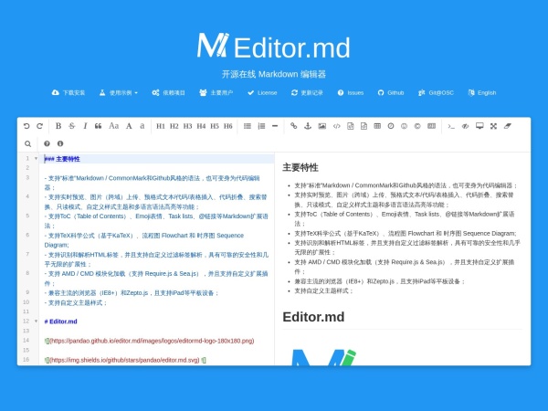
Task: Insert a horizontal rule
Action: pyautogui.click(x=275, y=126)
